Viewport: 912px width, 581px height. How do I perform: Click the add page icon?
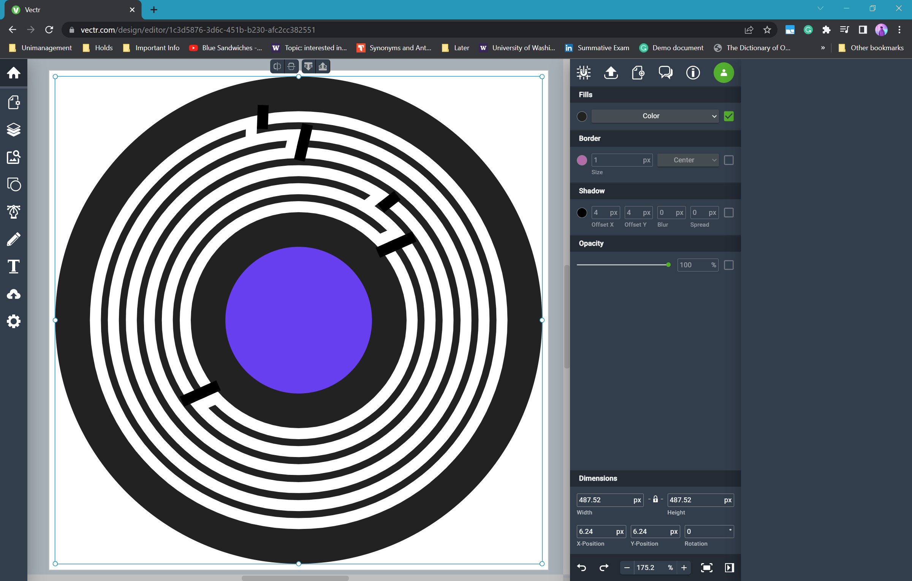(638, 72)
